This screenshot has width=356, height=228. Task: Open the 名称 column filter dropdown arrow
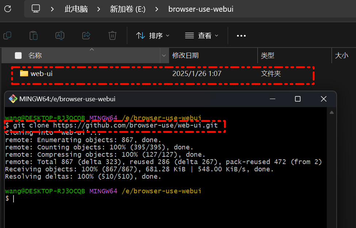pos(164,56)
